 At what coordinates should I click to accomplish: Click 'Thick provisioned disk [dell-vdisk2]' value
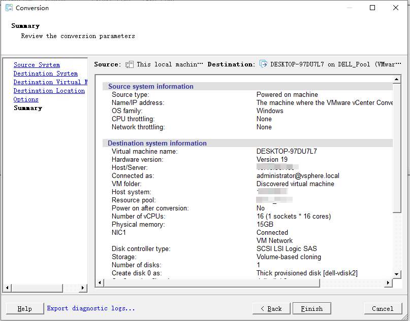pyautogui.click(x=307, y=273)
